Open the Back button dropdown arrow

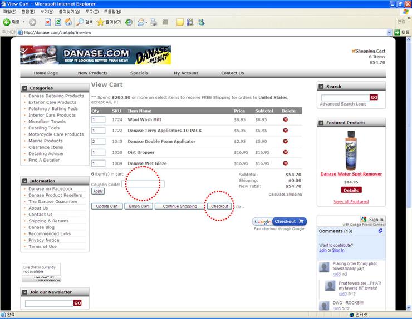(x=23, y=22)
